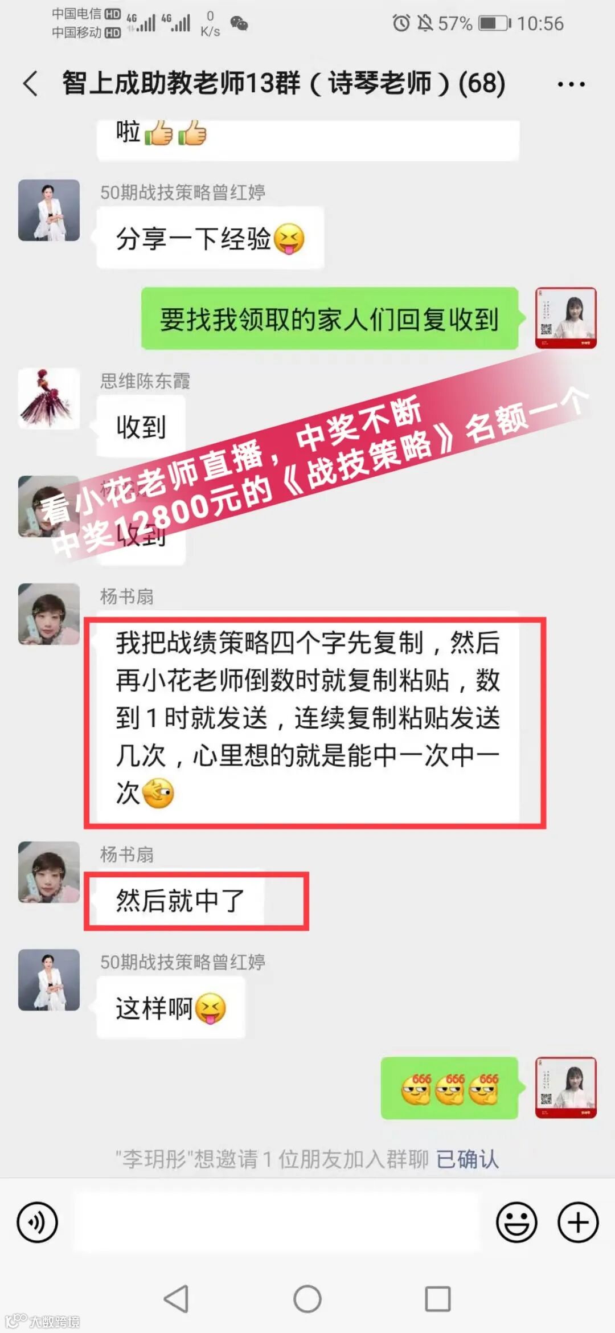Tap the long 我把战绩策略四个字先复制 message
Viewport: 615px width, 1333px height.
point(308,717)
